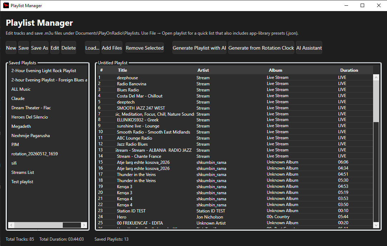Screen dimensions: 387x246
Task: Click the 00s Country album cell
Action: coord(278,217)
